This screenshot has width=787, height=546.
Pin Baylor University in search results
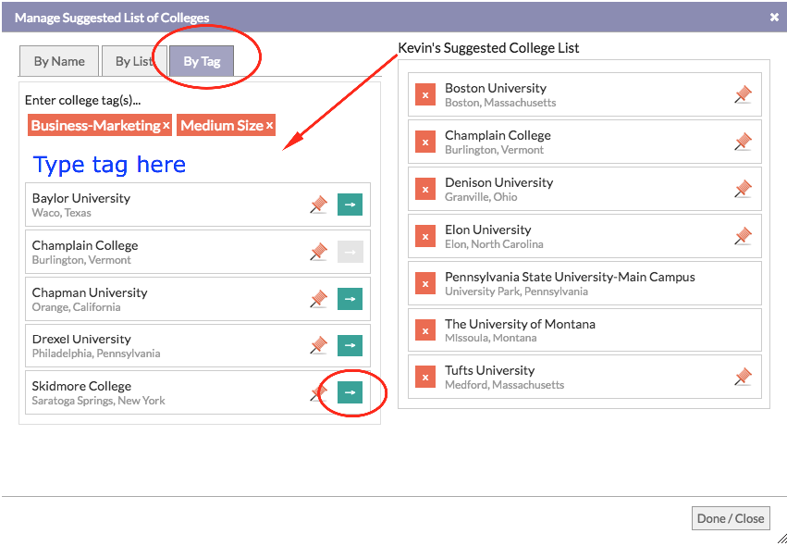click(318, 205)
